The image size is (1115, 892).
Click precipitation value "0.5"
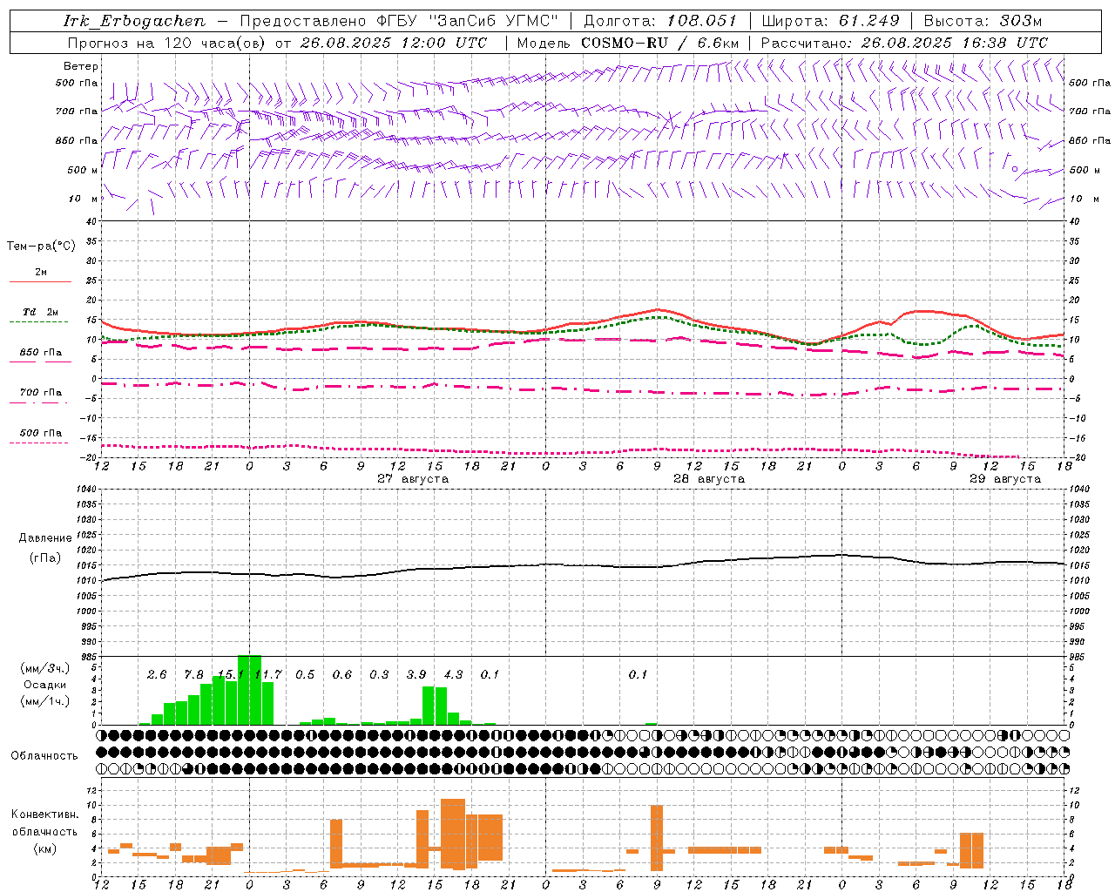coord(305,675)
